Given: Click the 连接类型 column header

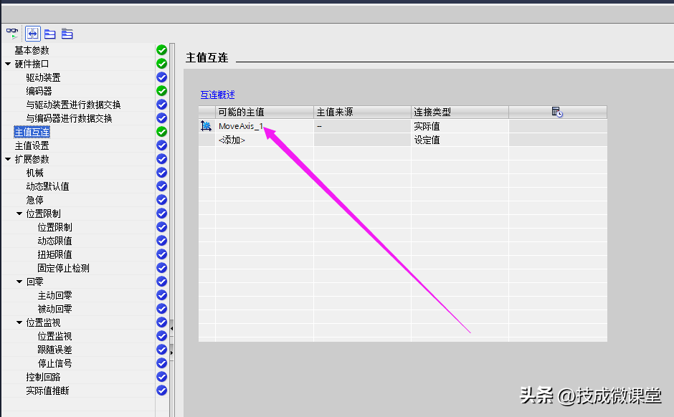Looking at the screenshot, I should [432, 112].
